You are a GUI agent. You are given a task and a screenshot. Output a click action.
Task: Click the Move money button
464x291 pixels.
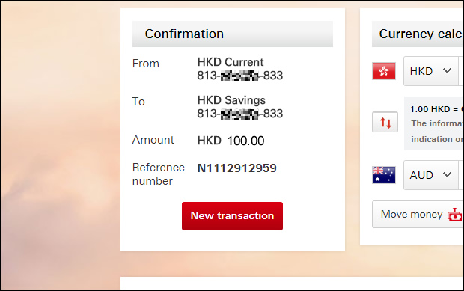(418, 215)
